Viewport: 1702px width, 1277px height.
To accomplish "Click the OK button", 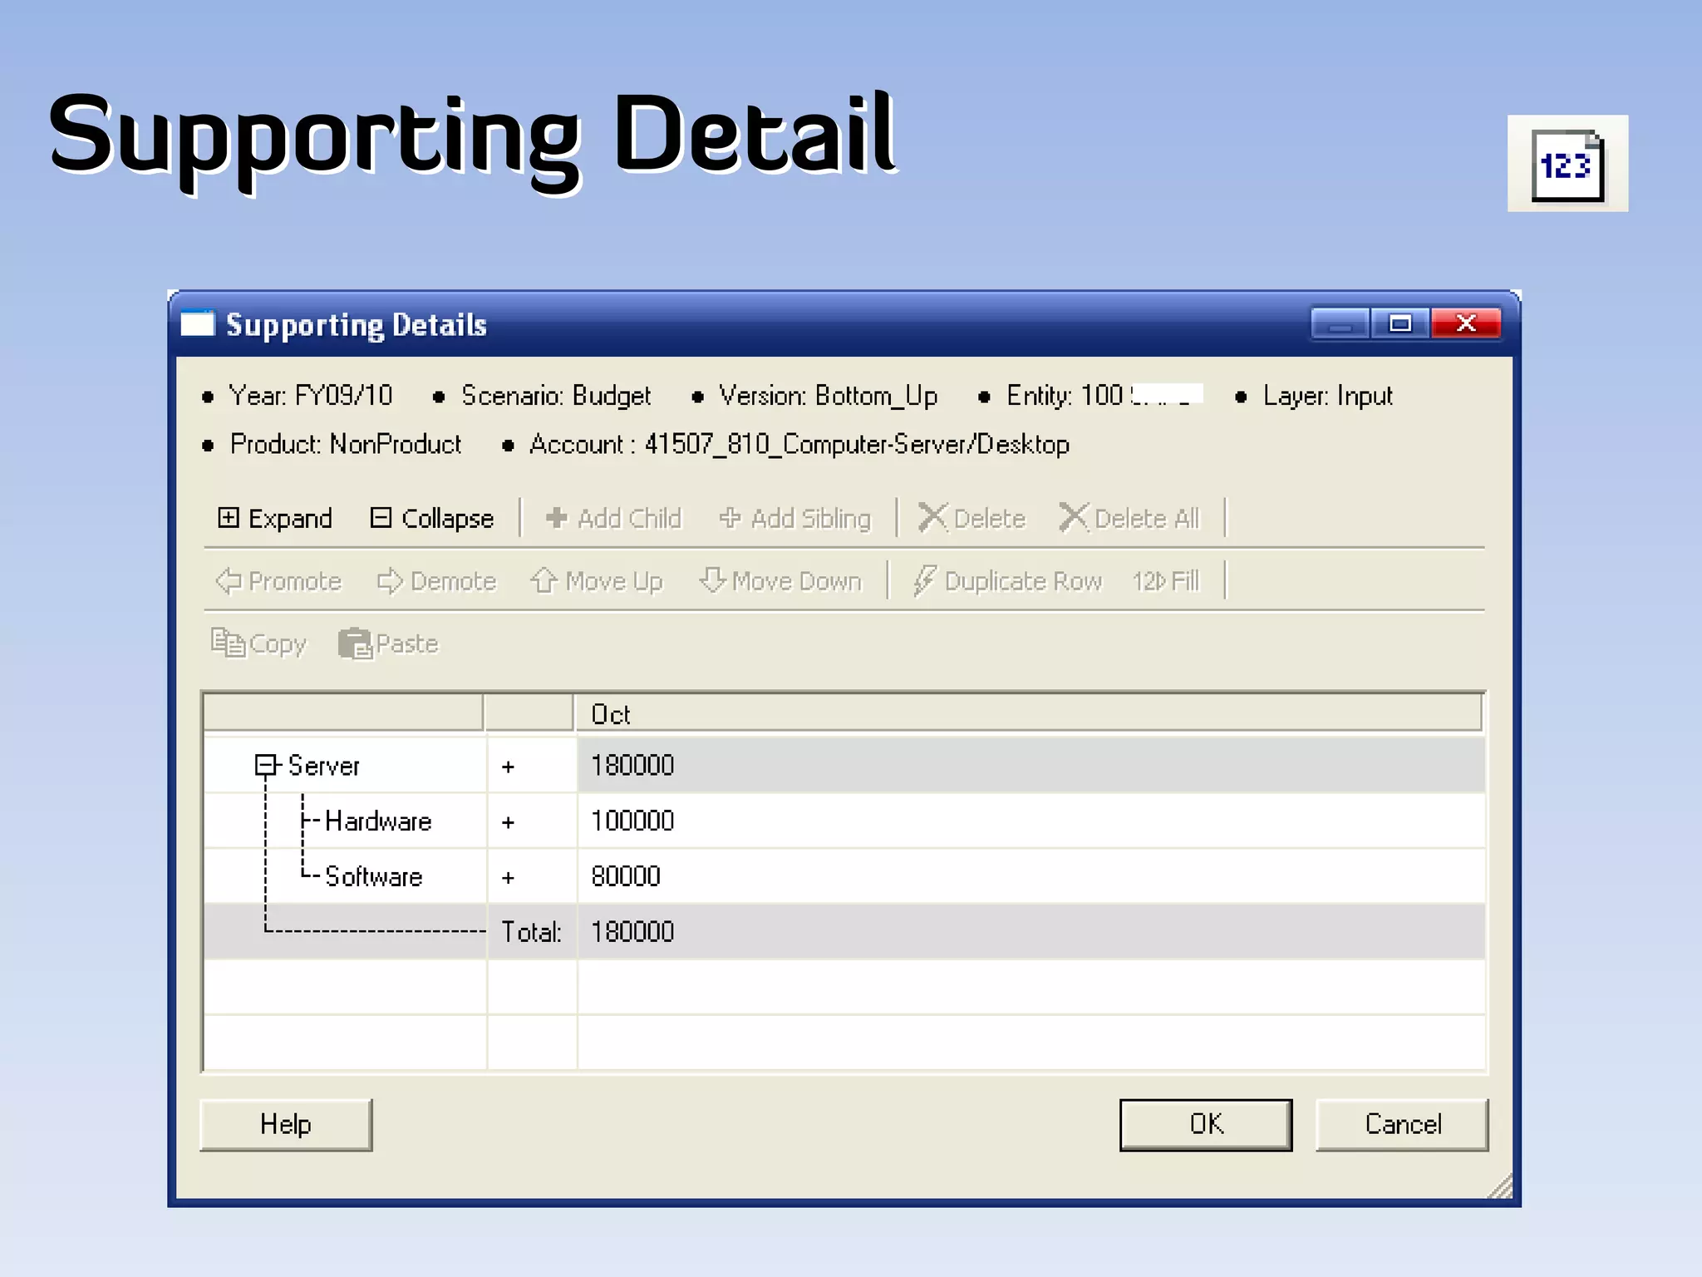I will [1206, 1124].
